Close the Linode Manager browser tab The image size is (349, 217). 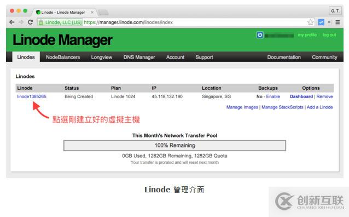click(92, 12)
